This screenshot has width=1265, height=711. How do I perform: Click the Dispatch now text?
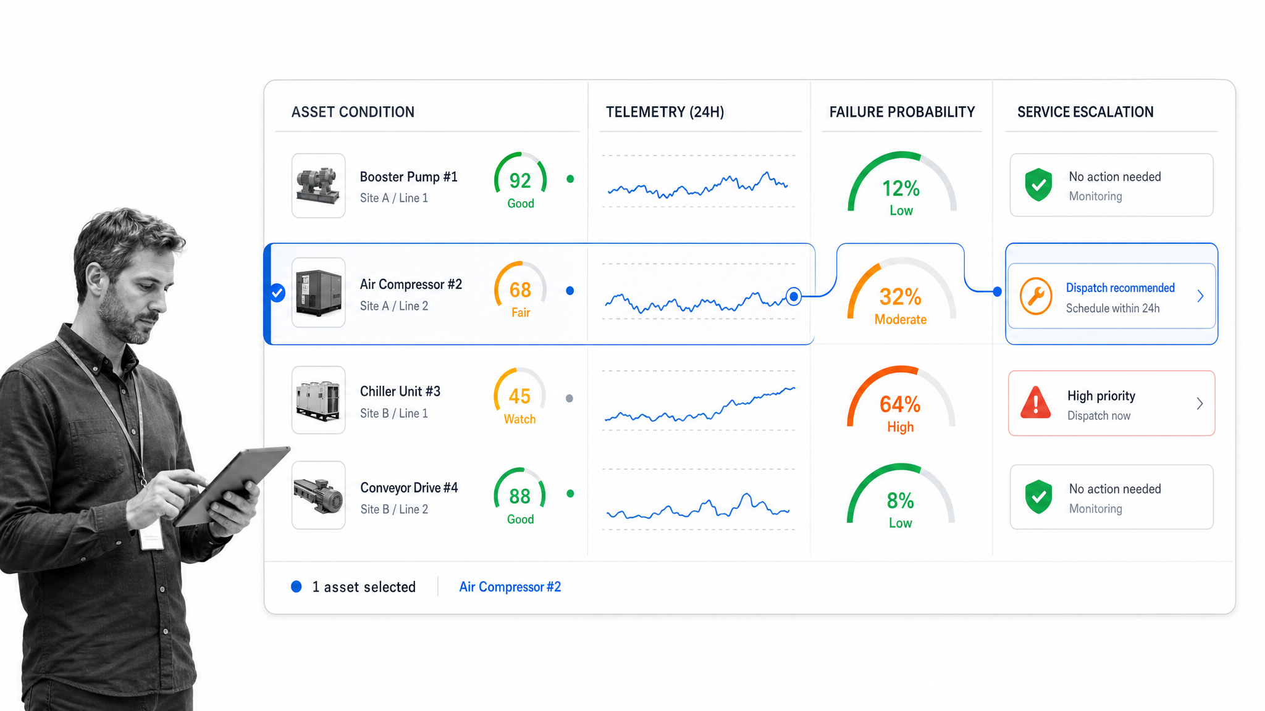(x=1099, y=416)
